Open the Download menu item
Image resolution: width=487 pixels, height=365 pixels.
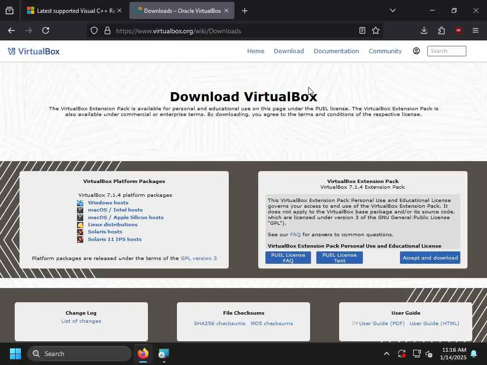pos(289,51)
